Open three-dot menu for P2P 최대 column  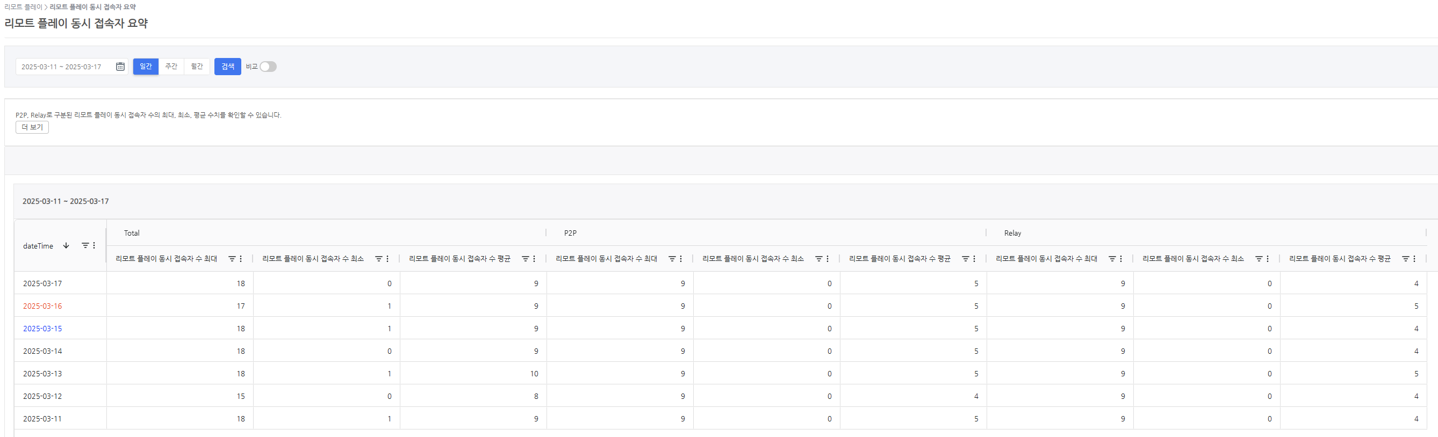[680, 259]
